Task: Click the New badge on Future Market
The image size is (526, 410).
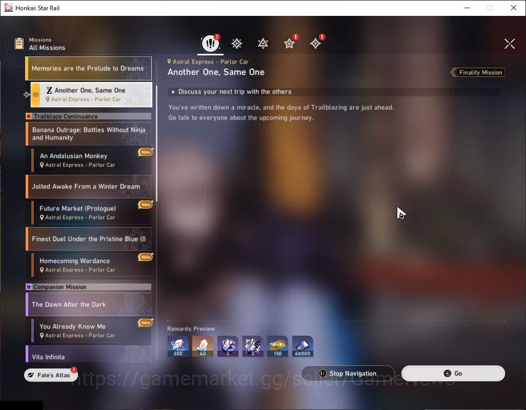Action: coord(146,204)
